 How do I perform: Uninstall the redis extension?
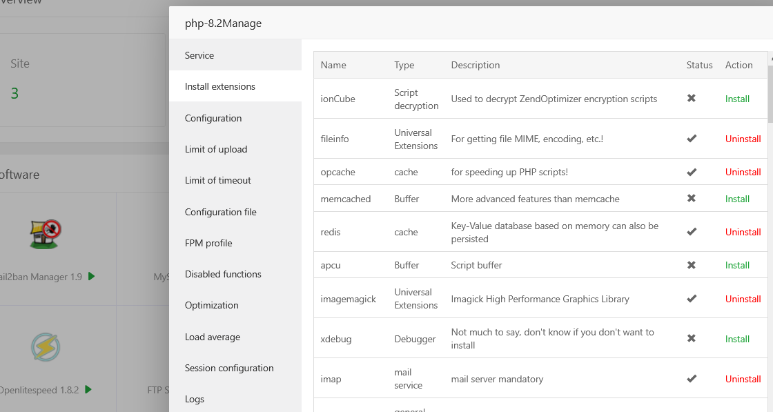click(743, 232)
